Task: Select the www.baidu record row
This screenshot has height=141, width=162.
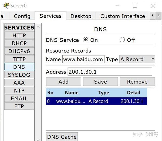Action: (x=96, y=101)
